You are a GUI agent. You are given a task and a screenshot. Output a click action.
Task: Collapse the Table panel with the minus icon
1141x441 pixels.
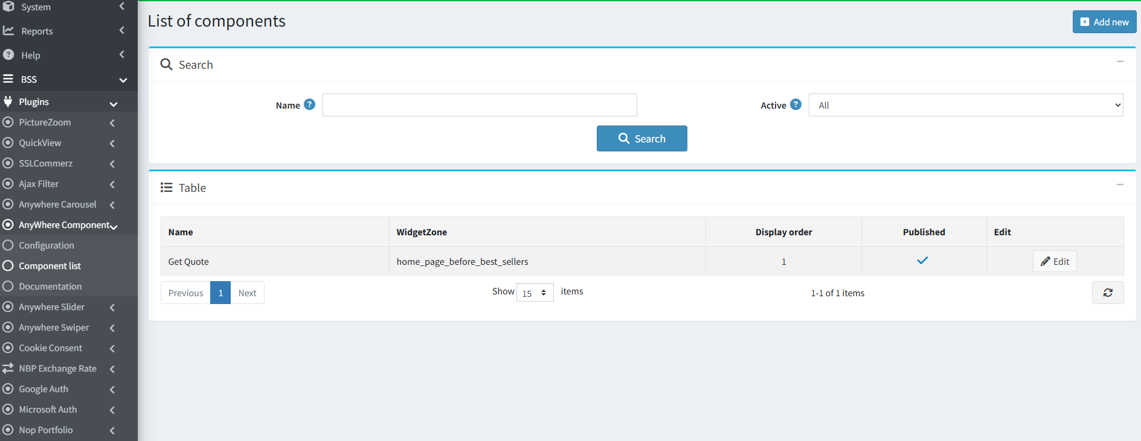[1120, 185]
